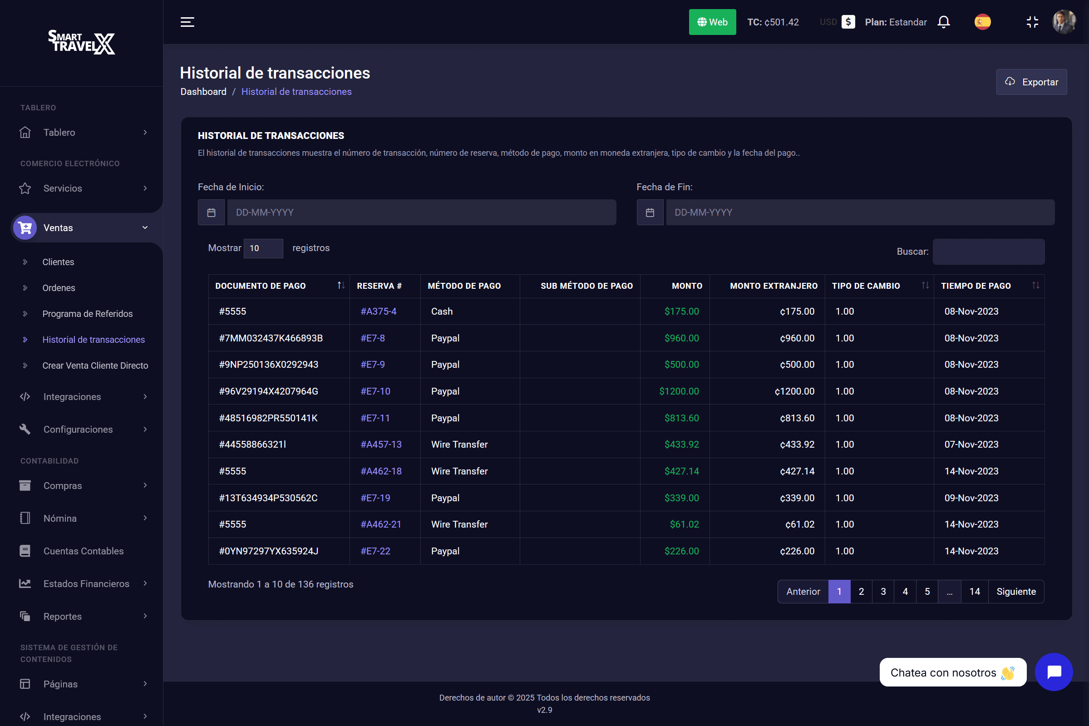Click the hamburger menu icon

[x=187, y=22]
